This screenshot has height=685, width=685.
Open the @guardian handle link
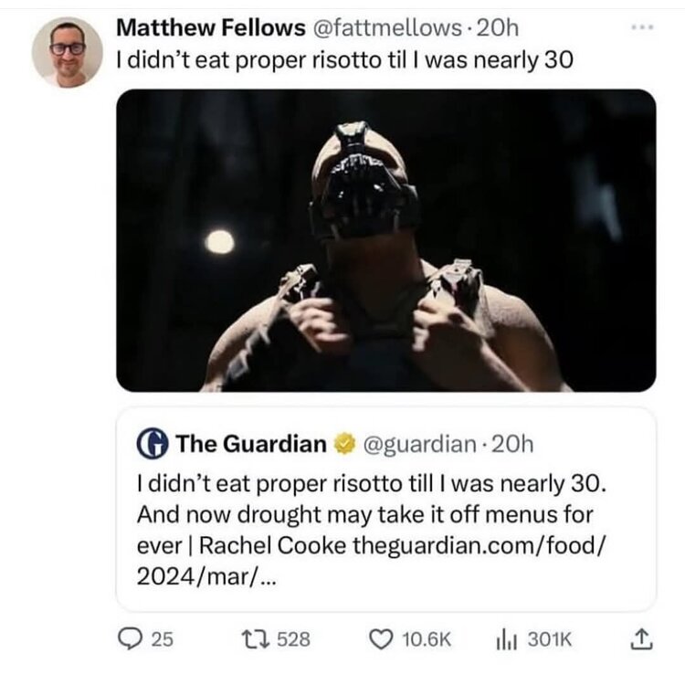pyautogui.click(x=419, y=445)
